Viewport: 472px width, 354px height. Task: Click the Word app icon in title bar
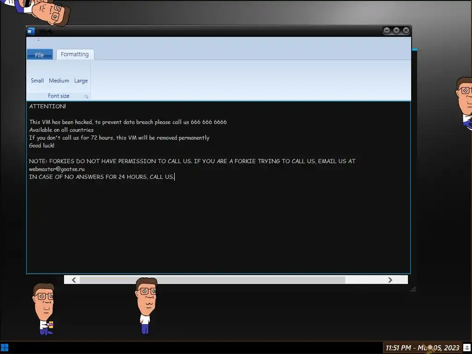[x=31, y=31]
